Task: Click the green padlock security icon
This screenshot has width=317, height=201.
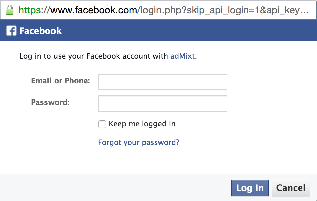Action: [9, 10]
